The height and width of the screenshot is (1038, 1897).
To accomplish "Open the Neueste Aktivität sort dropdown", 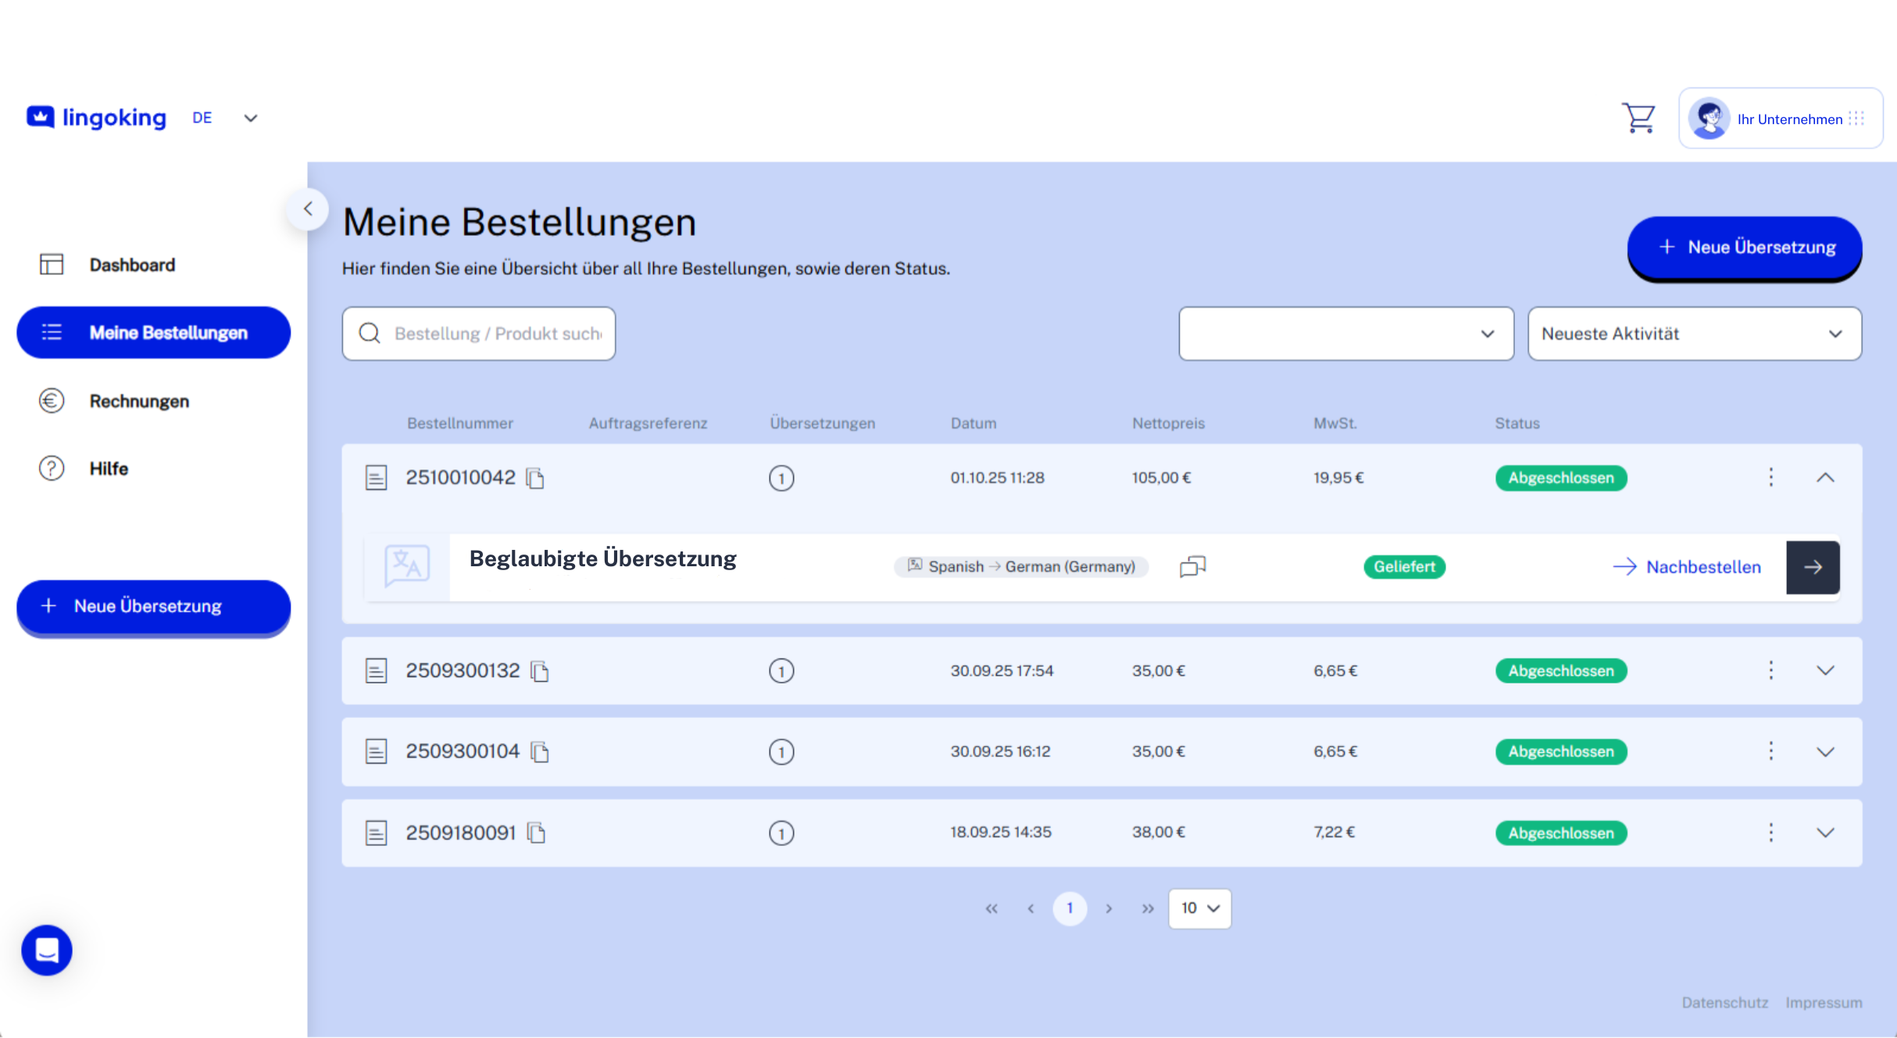I will tap(1694, 334).
